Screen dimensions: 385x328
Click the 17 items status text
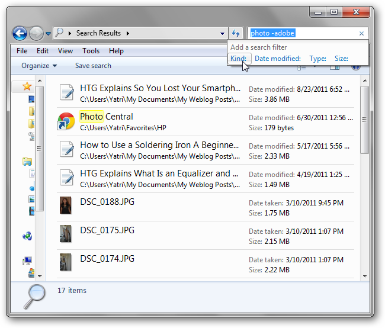coord(72,291)
